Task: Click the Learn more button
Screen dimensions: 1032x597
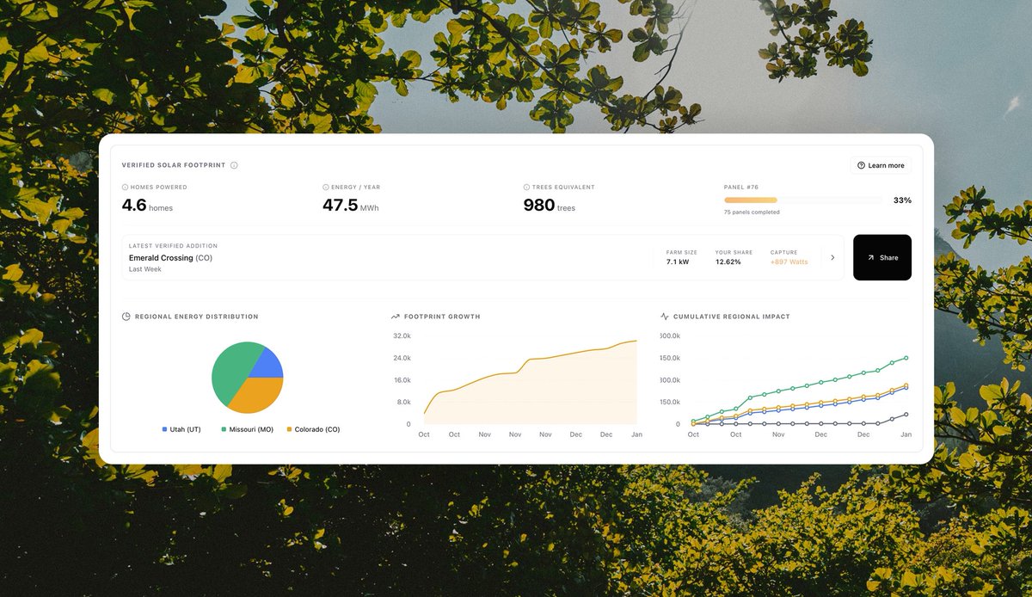Action: coord(881,165)
